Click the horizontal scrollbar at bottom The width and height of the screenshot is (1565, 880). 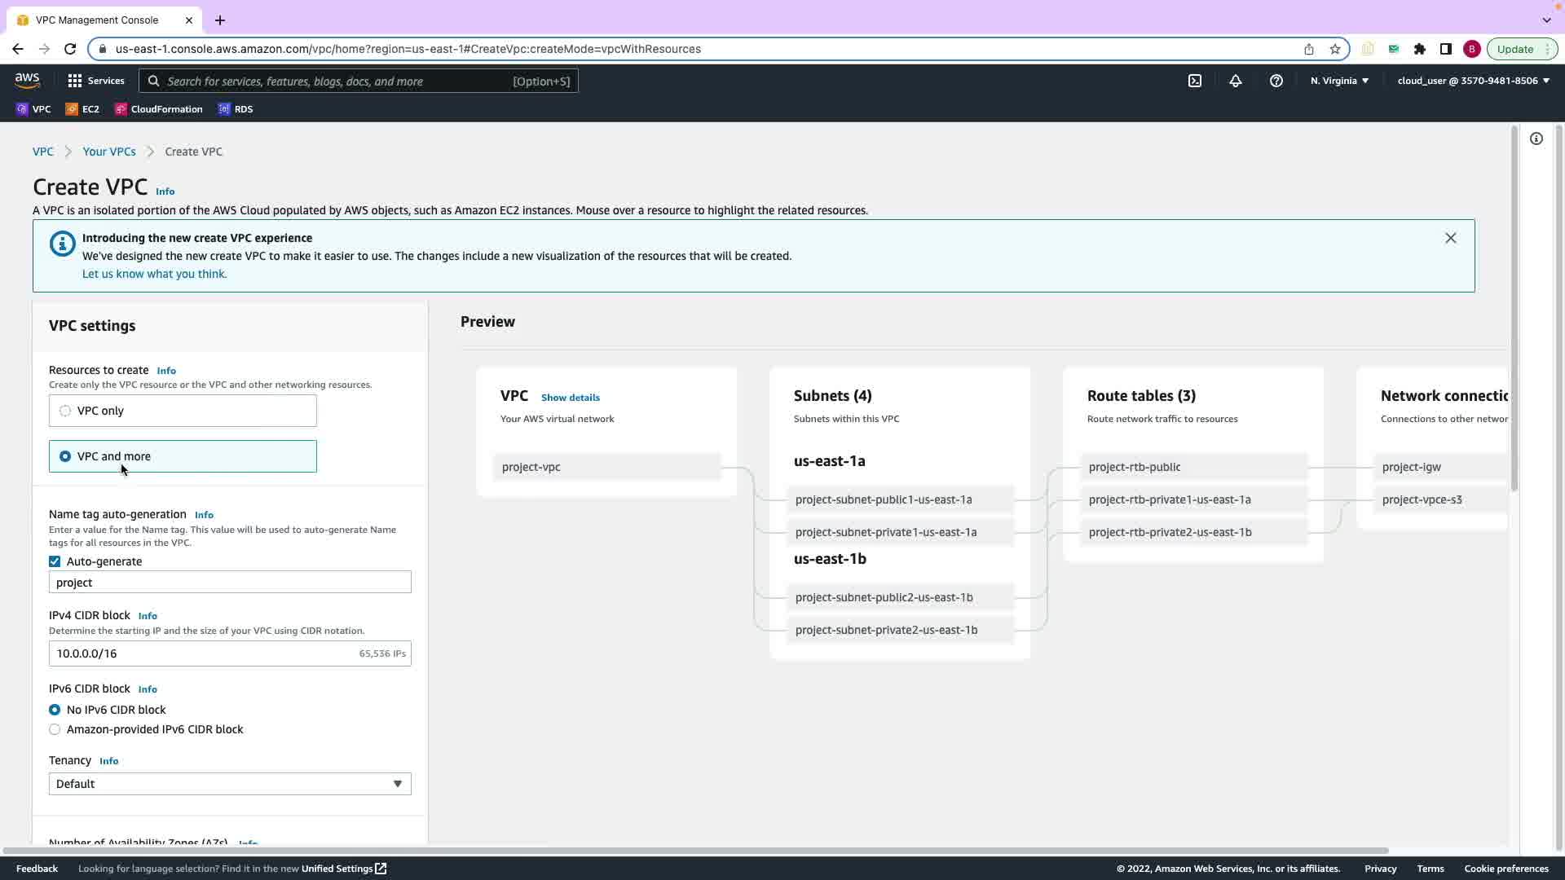(x=693, y=851)
